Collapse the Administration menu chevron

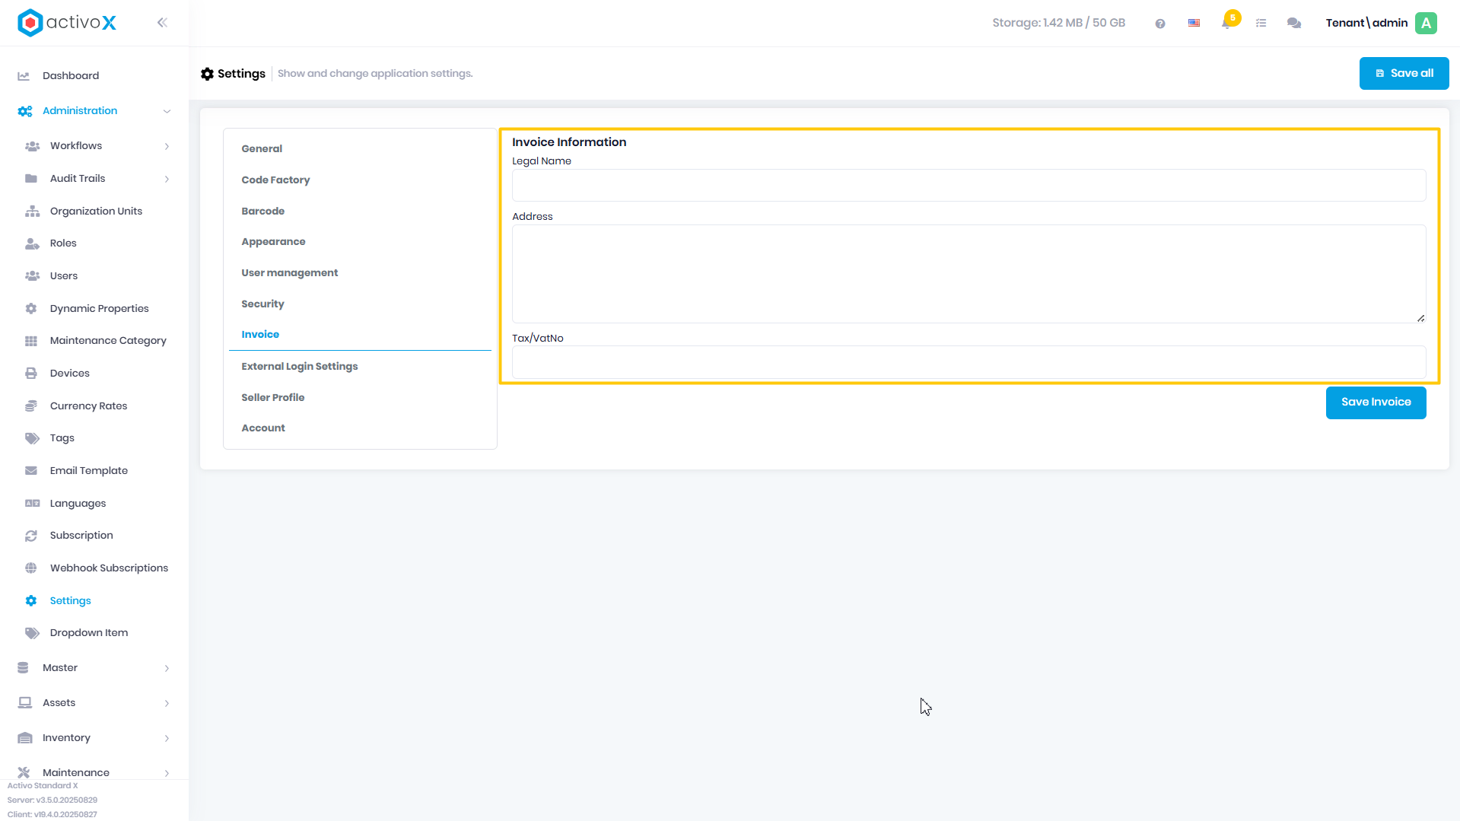[167, 111]
